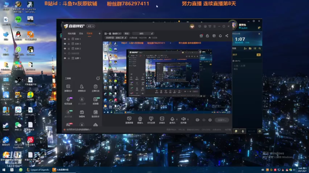This screenshot has height=173, width=309.
Task: Open the streamer avatar in the companion title bar
Action: 192,26
